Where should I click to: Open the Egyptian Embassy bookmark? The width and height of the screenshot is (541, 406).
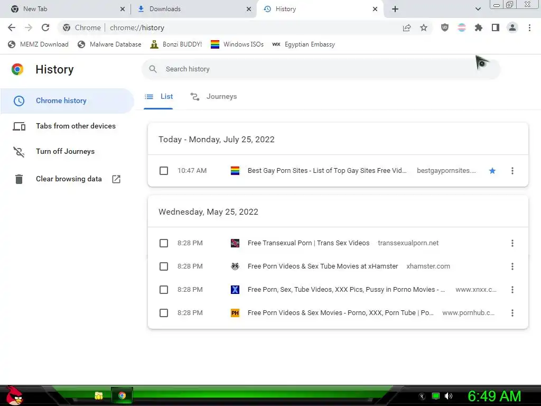click(303, 44)
